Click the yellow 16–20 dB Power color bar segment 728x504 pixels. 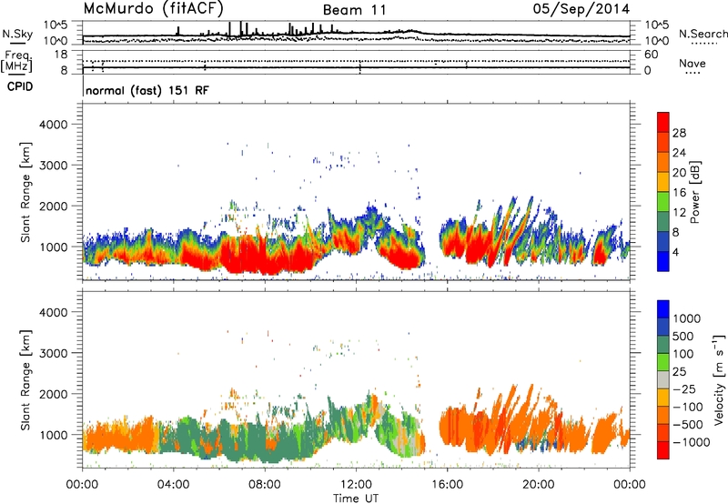[663, 182]
